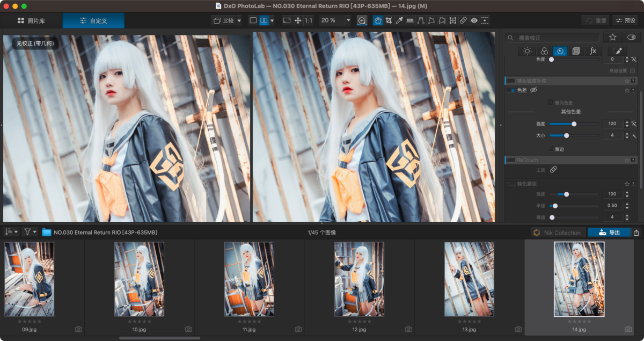Open the view layout dropdown arrow
The height and width of the screenshot is (341, 644).
pos(272,20)
